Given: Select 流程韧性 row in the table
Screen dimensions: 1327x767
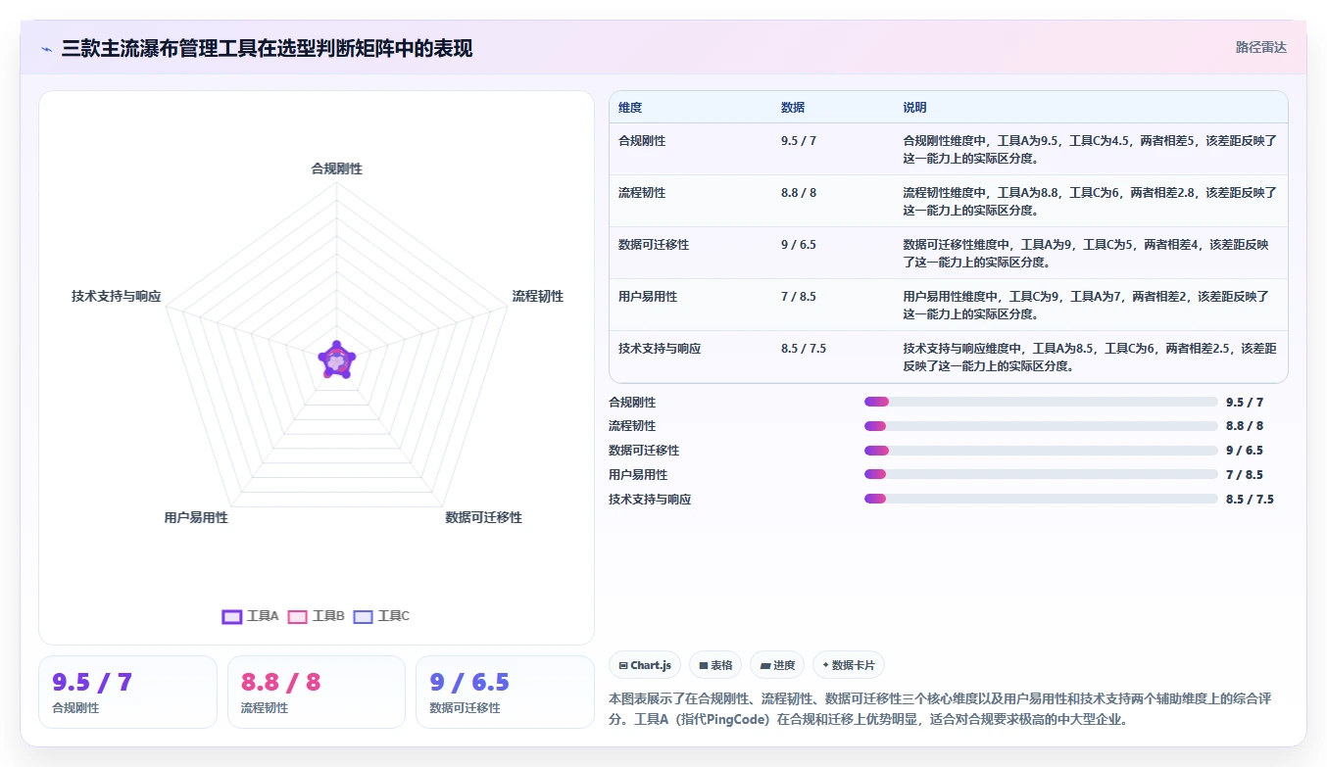Looking at the screenshot, I should 948,201.
